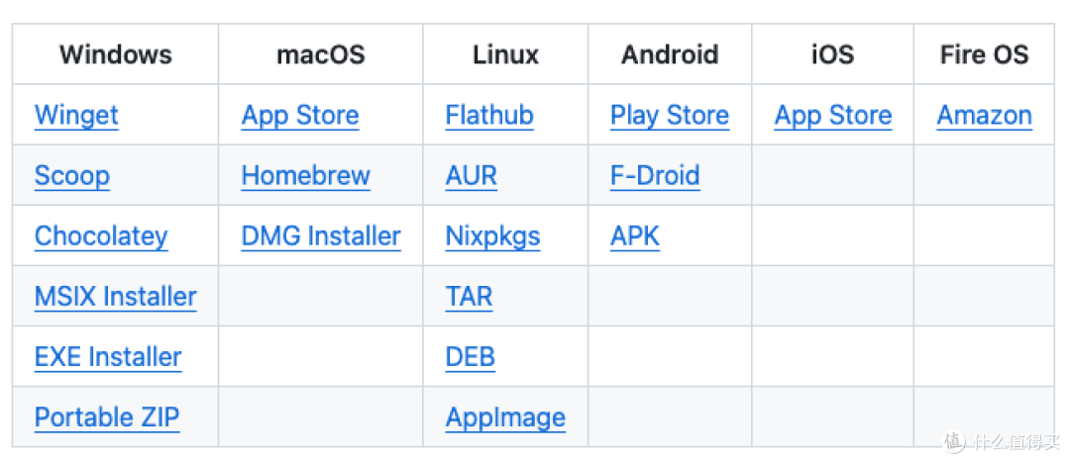
Task: Get the AppImage download
Action: tap(505, 417)
